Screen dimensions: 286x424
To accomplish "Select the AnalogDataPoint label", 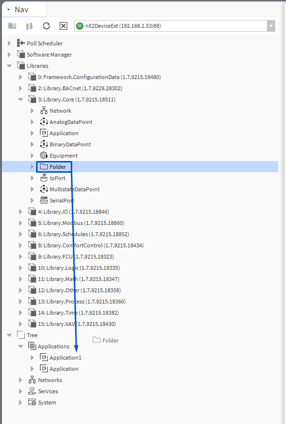I will [x=71, y=122].
